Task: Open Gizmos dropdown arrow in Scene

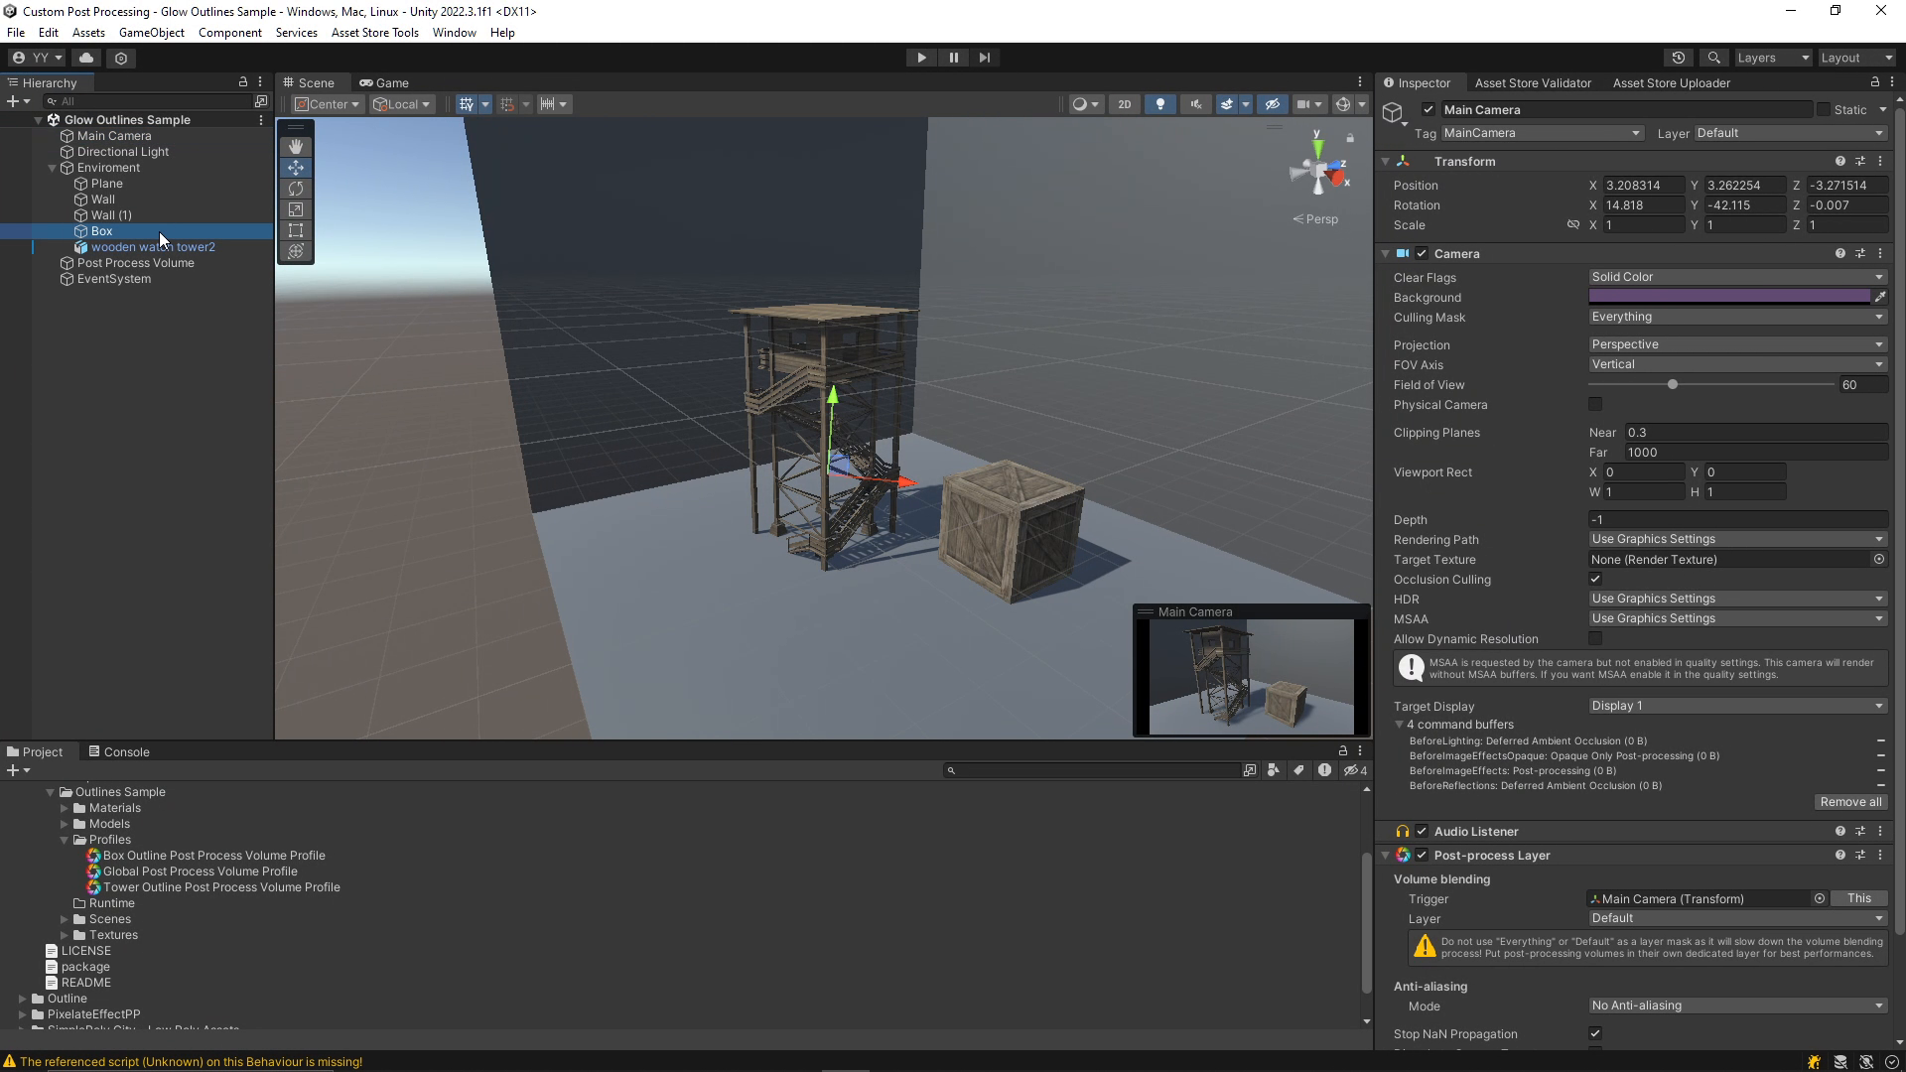Action: pyautogui.click(x=1362, y=104)
